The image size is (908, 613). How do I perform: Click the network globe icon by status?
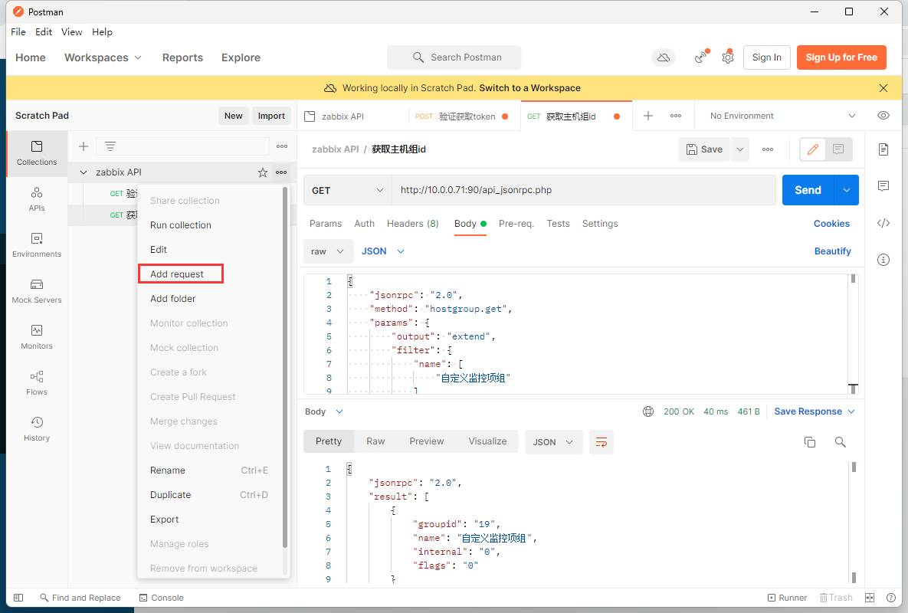click(648, 411)
